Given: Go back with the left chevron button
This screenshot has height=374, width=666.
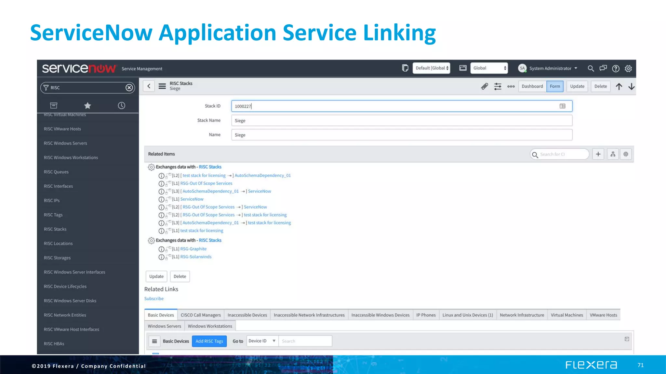Looking at the screenshot, I should 149,86.
